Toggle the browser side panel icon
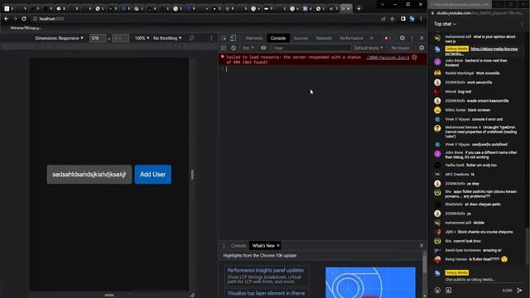 coord(403,18)
